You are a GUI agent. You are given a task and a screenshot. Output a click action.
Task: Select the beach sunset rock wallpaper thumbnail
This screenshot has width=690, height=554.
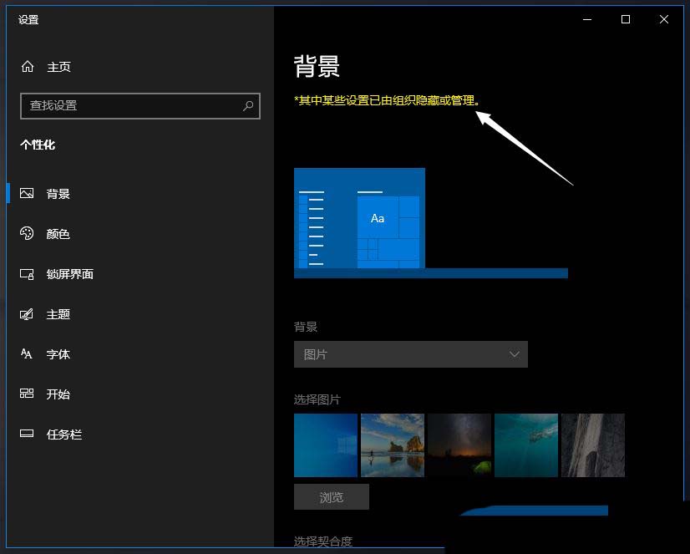[x=393, y=445]
